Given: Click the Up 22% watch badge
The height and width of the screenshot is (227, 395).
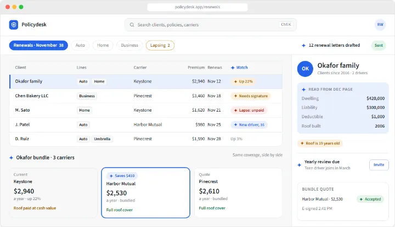Looking at the screenshot, I should [x=243, y=81].
